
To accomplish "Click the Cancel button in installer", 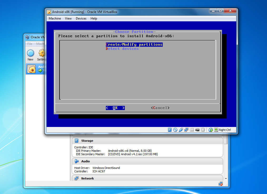I will [x=160, y=108].
